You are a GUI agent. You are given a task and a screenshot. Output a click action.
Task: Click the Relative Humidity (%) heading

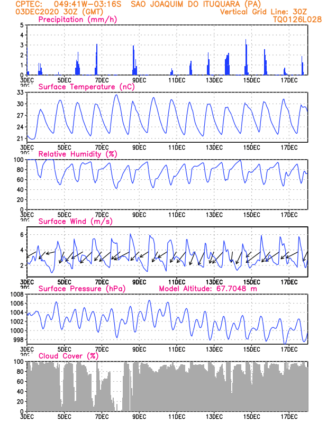(78, 154)
